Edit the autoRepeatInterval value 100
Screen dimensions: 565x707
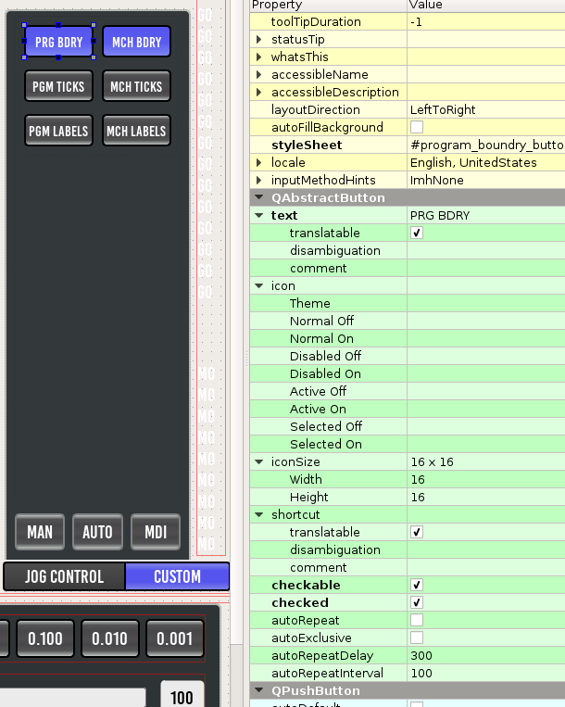point(486,673)
